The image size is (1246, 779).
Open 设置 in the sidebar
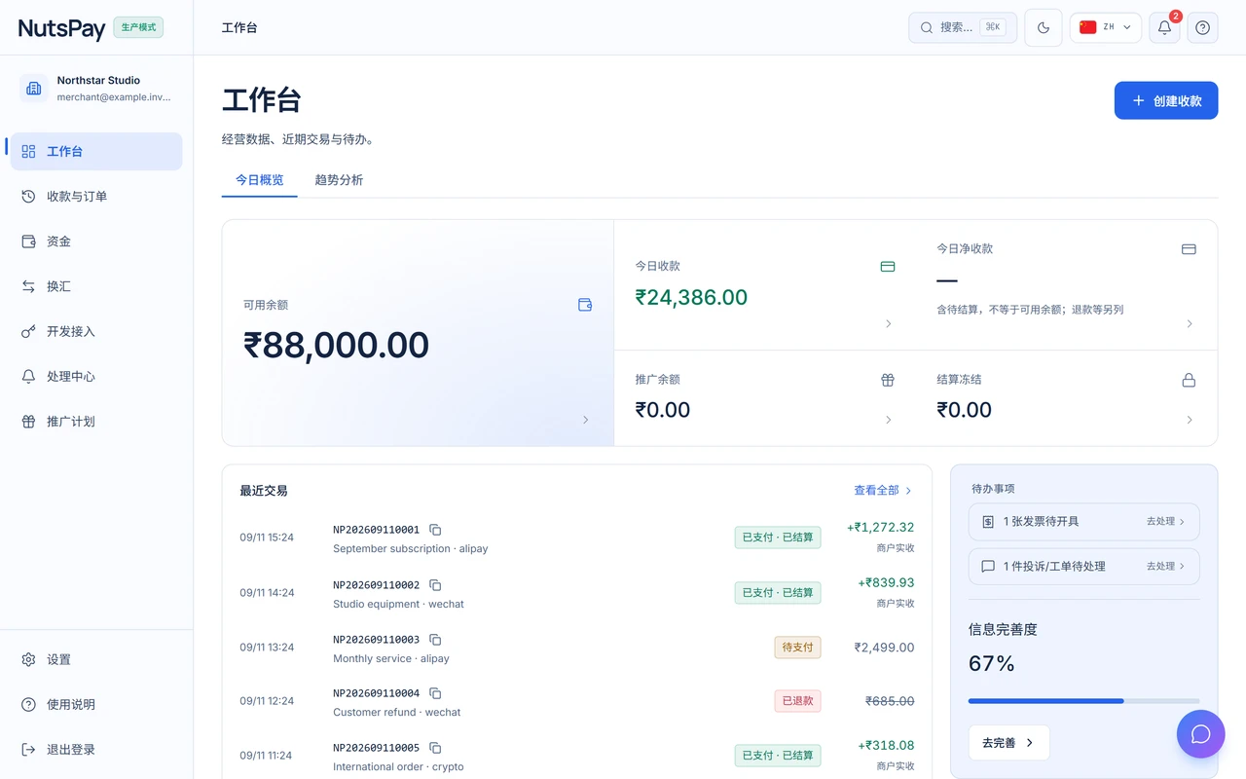(96, 659)
